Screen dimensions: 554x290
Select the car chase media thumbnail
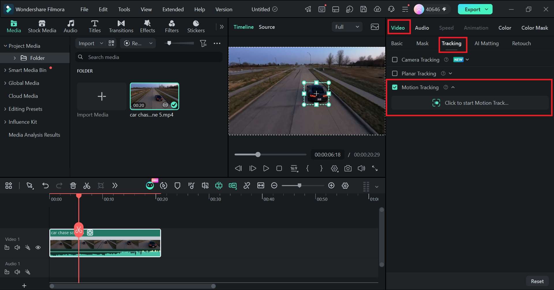coord(154,96)
